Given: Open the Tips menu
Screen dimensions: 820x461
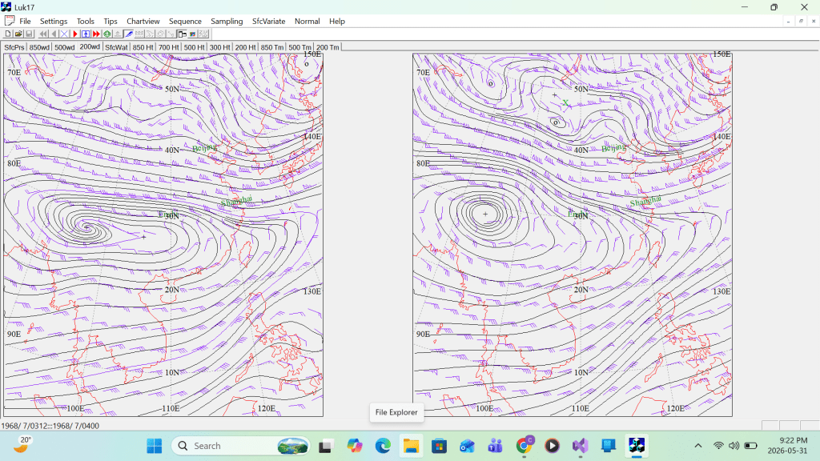Looking at the screenshot, I should pyautogui.click(x=111, y=22).
